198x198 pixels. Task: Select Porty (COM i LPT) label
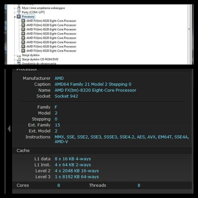33,12
